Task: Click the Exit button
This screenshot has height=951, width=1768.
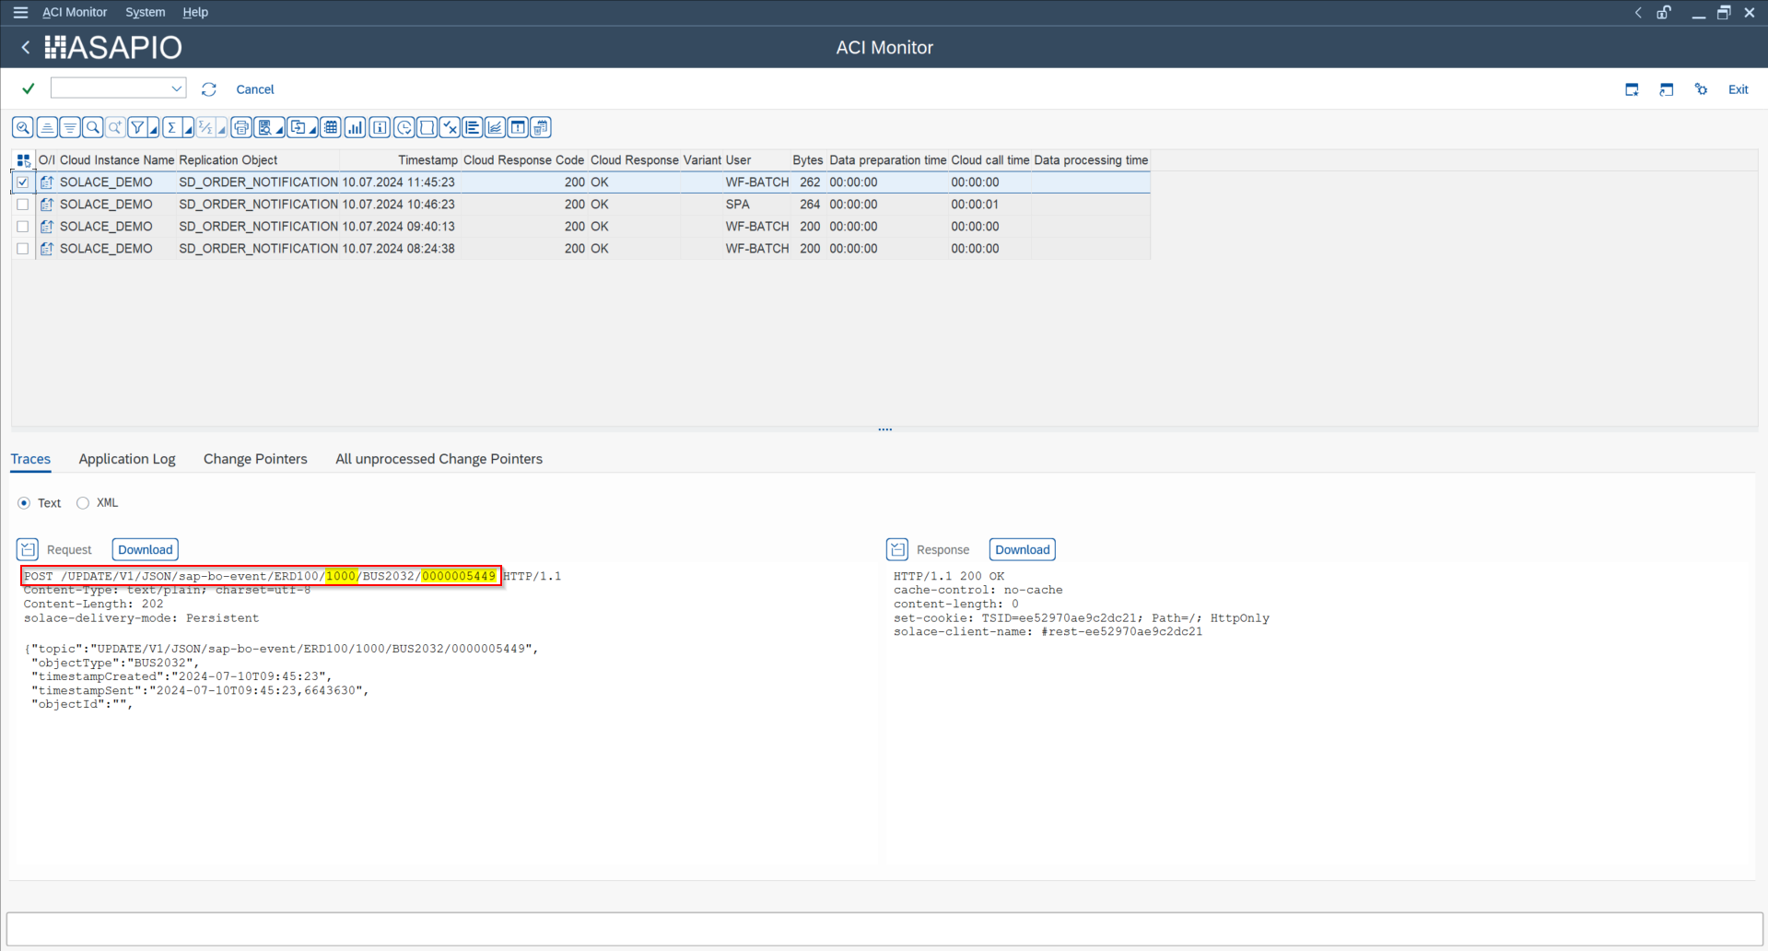Action: click(x=1738, y=89)
